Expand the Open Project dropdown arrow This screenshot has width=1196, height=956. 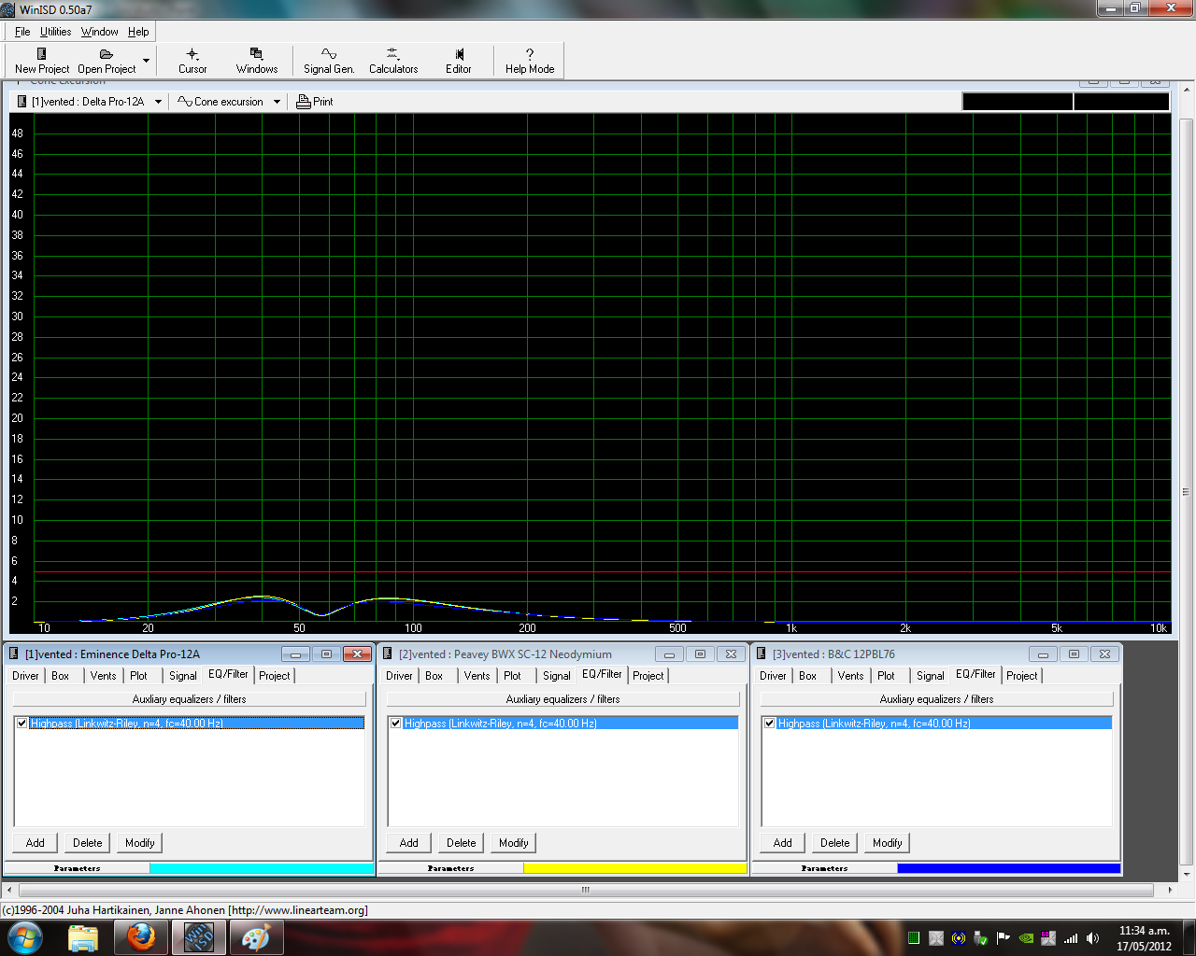click(x=146, y=61)
